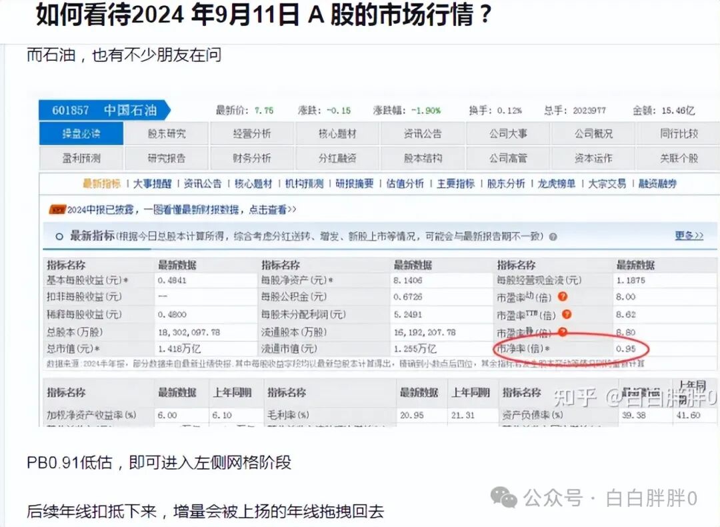Open 资本运作 tab
720x527 pixels.
pos(593,158)
